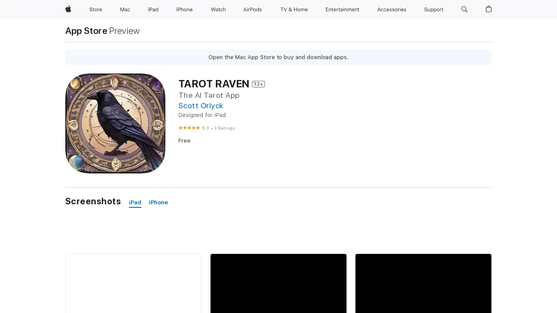Click the 12+ age rating badge
This screenshot has height=313, width=557.
258,84
